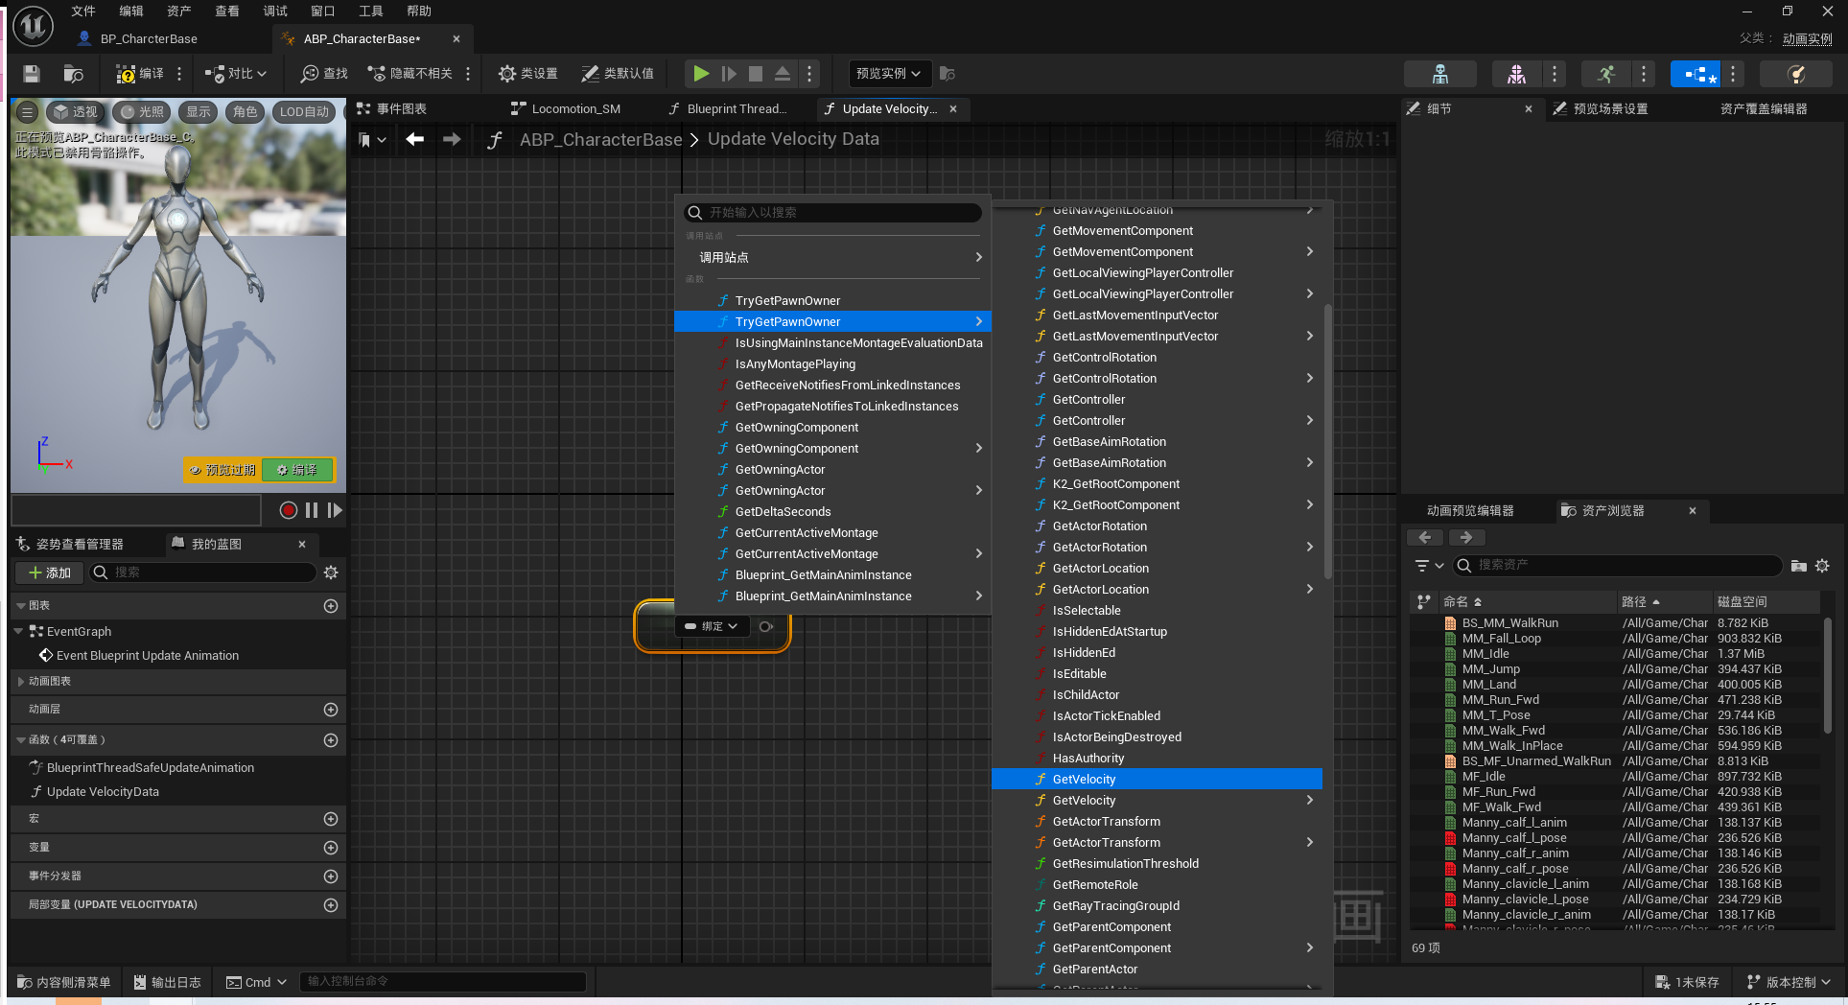Open the 窗口 menu
The width and height of the screenshot is (1848, 1005).
323,12
